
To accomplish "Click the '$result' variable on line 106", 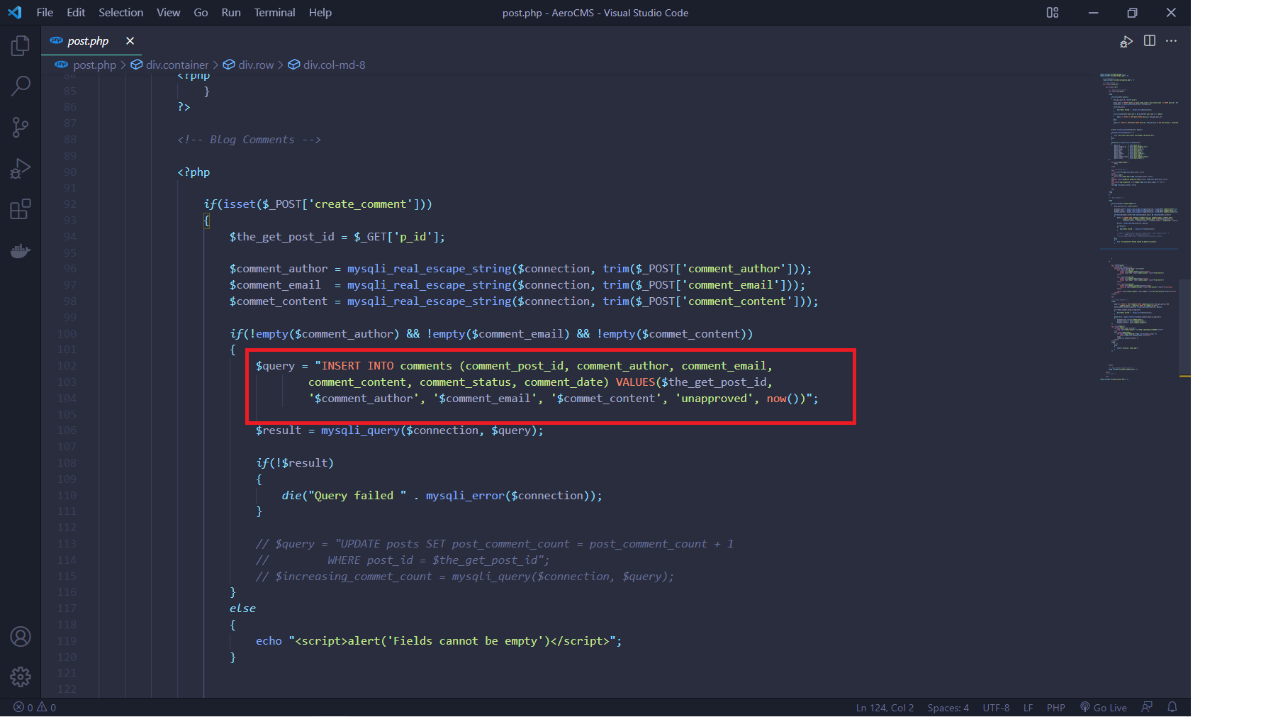I will point(279,430).
